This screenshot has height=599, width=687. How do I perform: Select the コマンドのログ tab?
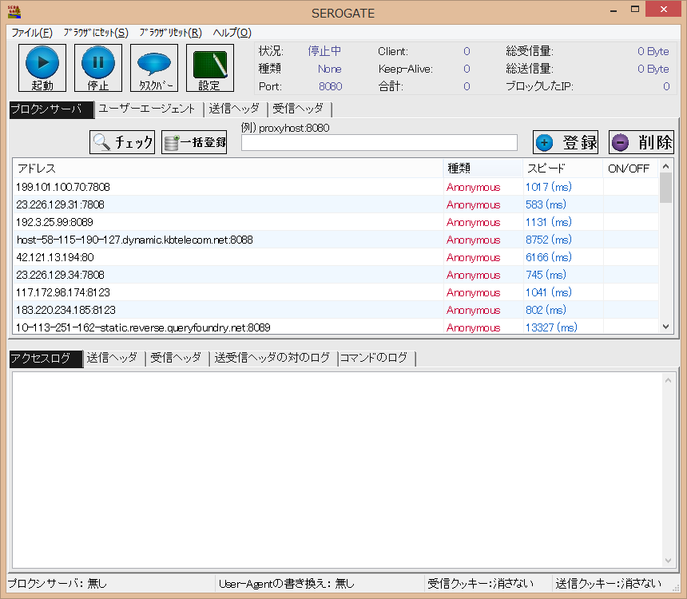(x=374, y=358)
